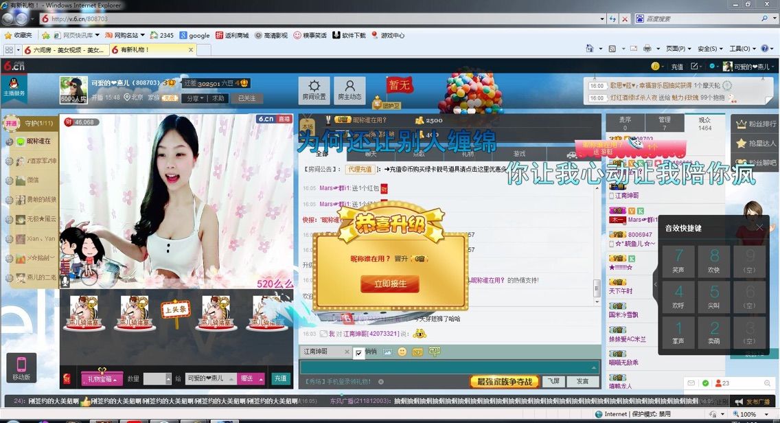This screenshot has height=423, width=780.
Task: Click the QQ 主播服务 penguin icon
Action: [x=14, y=87]
